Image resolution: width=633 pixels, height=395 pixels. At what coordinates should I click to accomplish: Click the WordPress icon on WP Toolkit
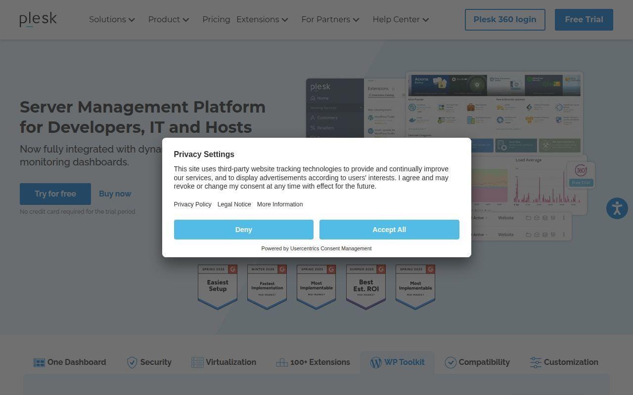tap(376, 362)
